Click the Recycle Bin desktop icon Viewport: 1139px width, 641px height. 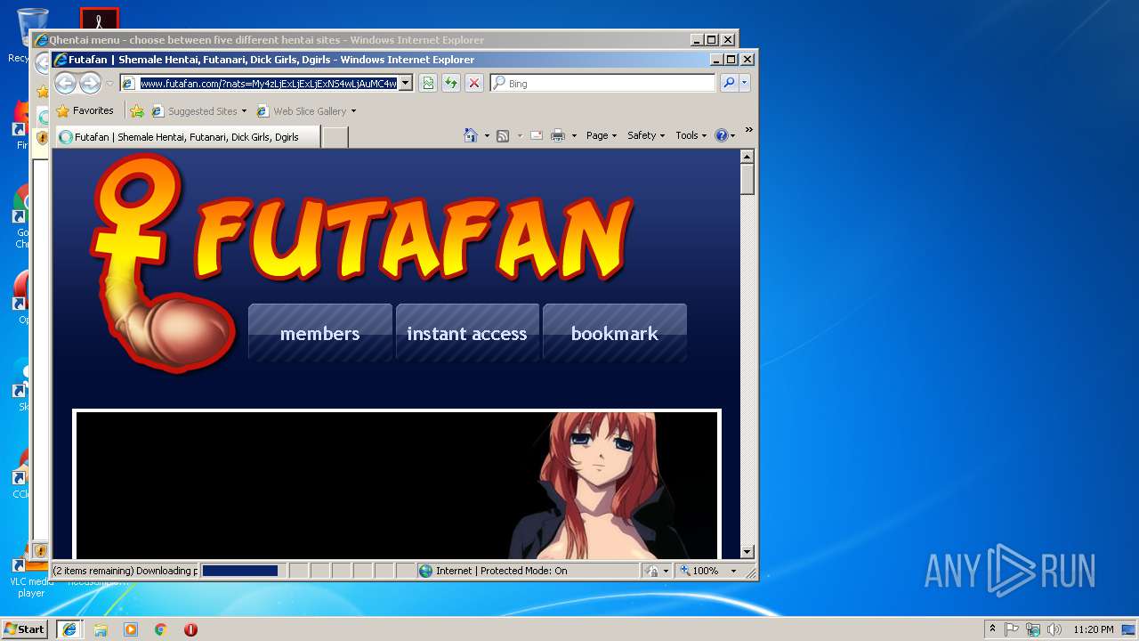(32, 36)
